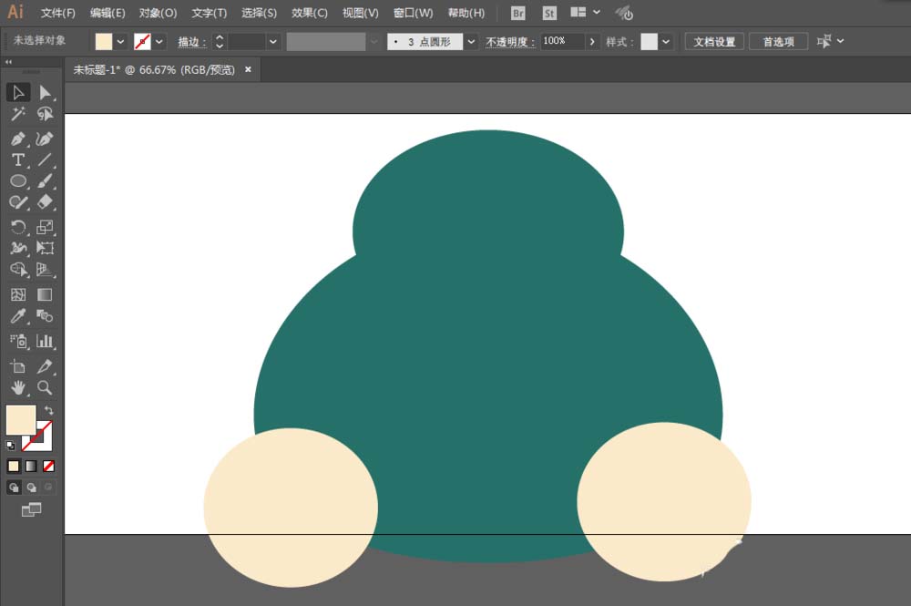Select the Lasso tool
The image size is (911, 606).
click(x=45, y=114)
